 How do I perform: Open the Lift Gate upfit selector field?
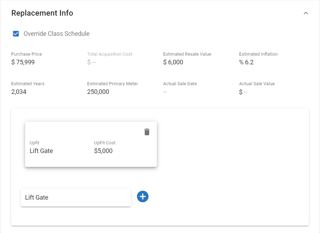[x=76, y=198]
